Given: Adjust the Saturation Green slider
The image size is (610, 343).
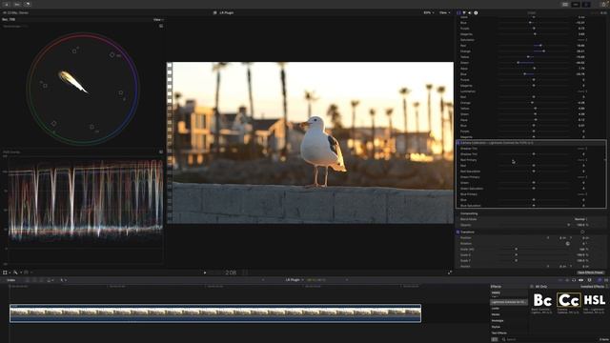Looking at the screenshot, I should tap(518, 63).
